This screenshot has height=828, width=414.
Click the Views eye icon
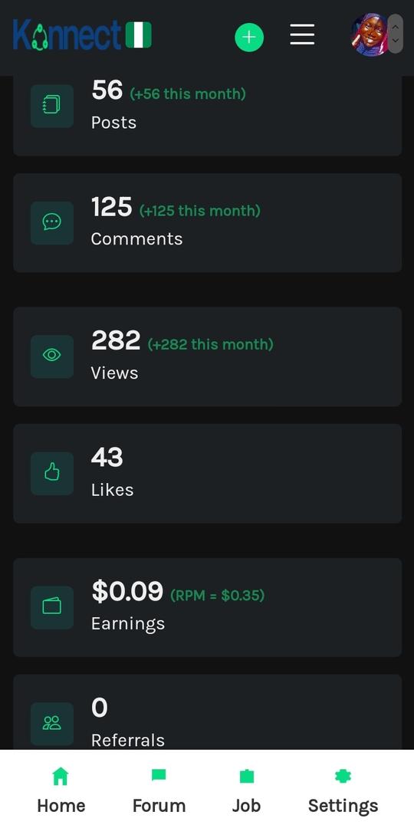pos(52,356)
